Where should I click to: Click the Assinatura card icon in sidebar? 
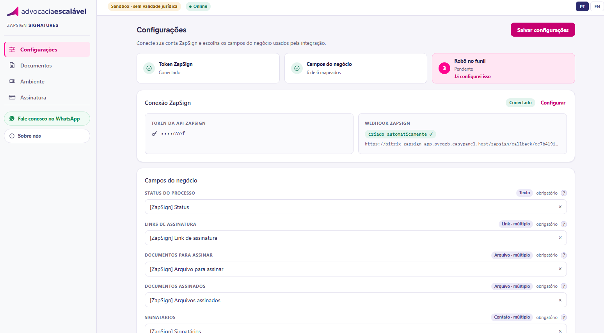[x=12, y=97]
